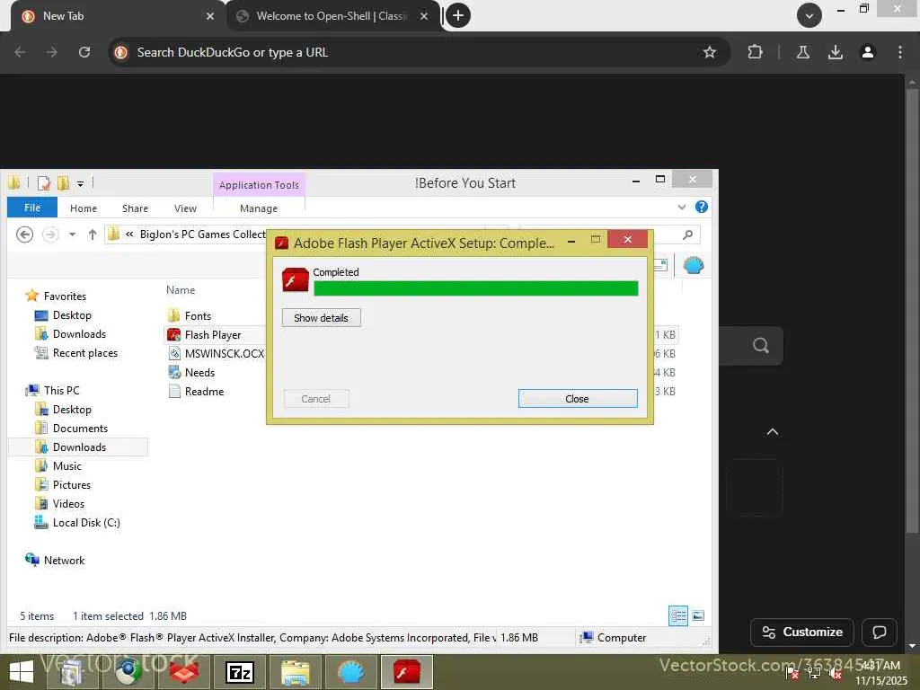Open a new browser tab with plus

[458, 15]
